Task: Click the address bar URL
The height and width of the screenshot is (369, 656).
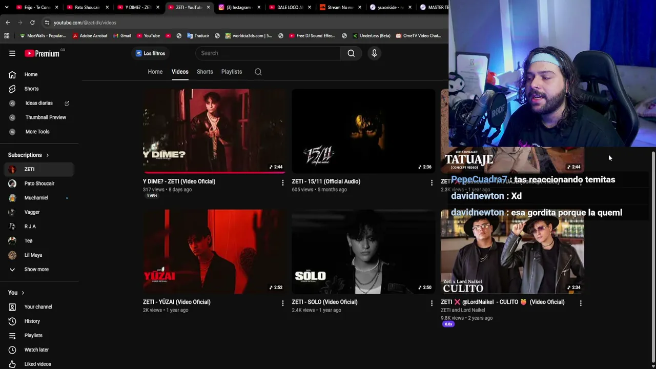Action: pyautogui.click(x=85, y=23)
